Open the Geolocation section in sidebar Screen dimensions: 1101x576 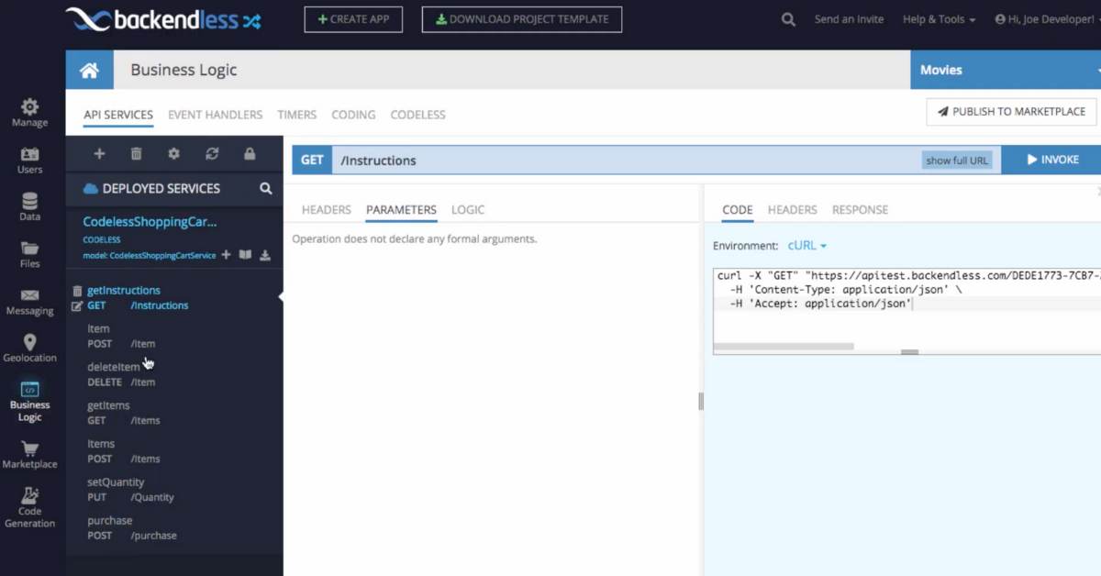coord(29,349)
